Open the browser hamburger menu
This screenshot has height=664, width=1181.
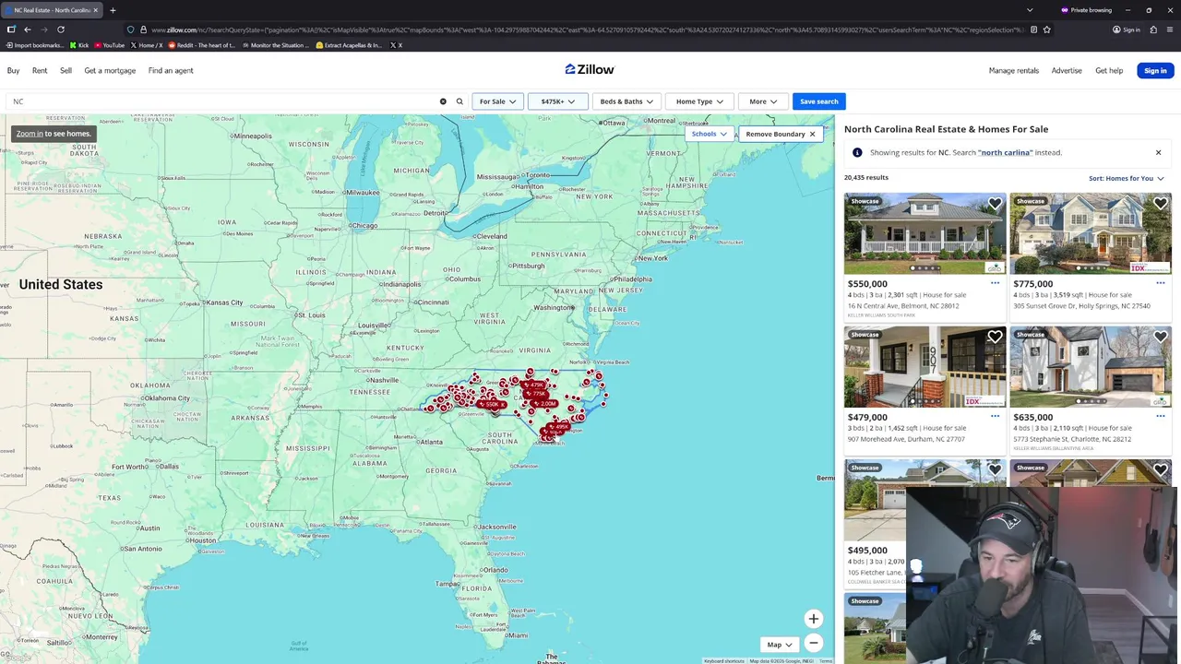1170,30
